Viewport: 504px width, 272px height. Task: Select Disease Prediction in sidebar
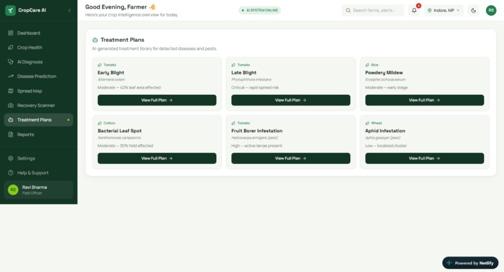point(39,76)
